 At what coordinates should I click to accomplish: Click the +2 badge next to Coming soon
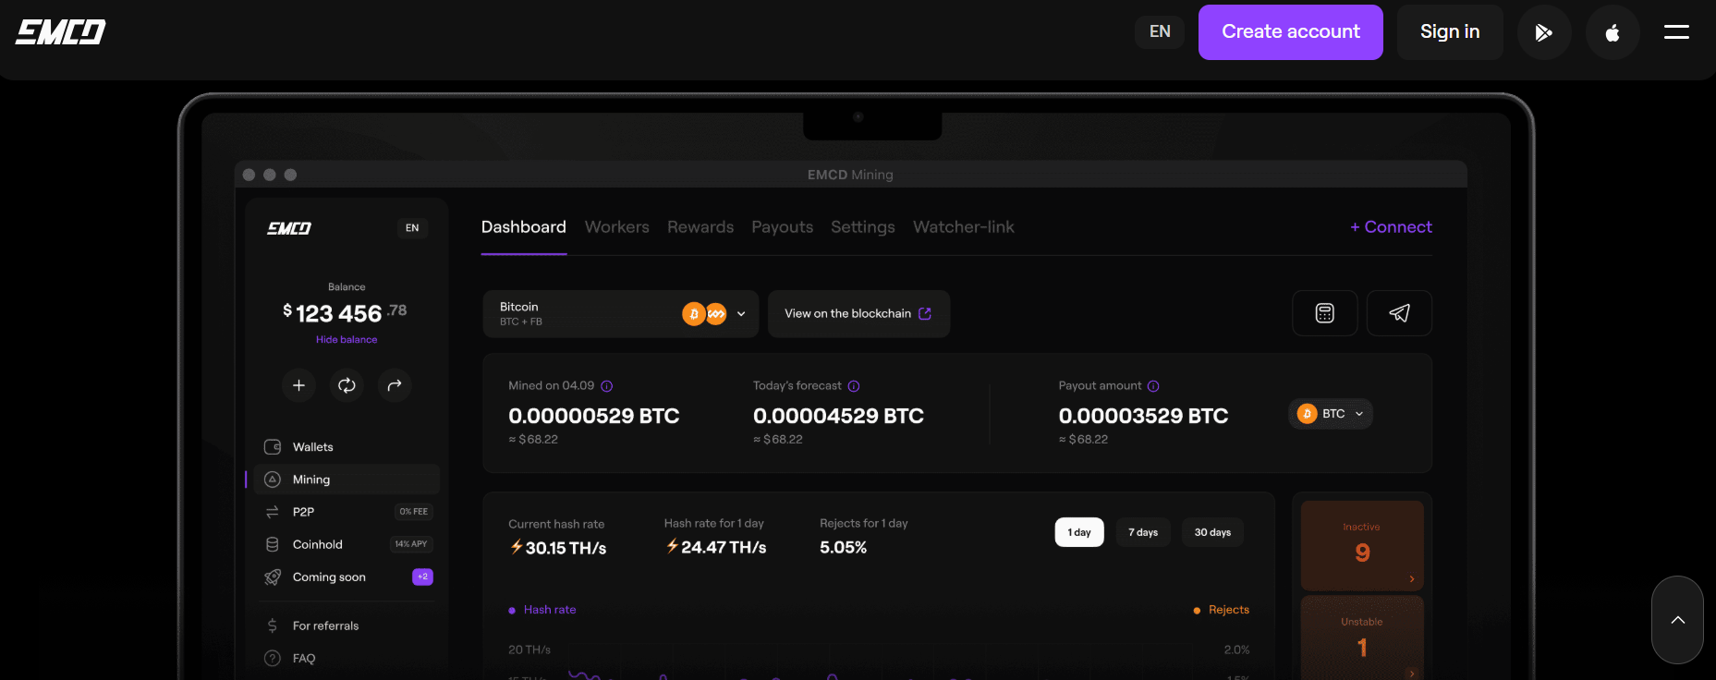click(x=422, y=577)
